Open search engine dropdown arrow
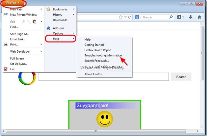Image resolution: width=207 pixels, height=136 pixels. (x=141, y=17)
